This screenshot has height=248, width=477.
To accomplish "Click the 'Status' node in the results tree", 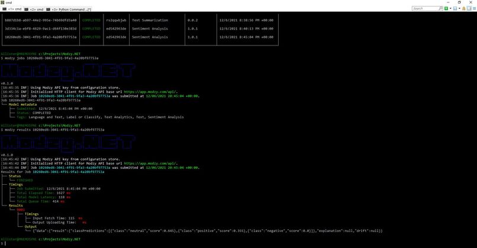I will click(15, 176).
